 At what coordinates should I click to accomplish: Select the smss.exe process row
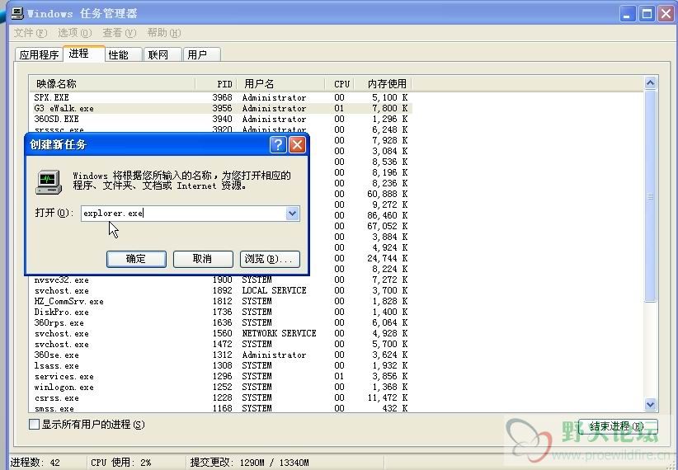coord(221,408)
